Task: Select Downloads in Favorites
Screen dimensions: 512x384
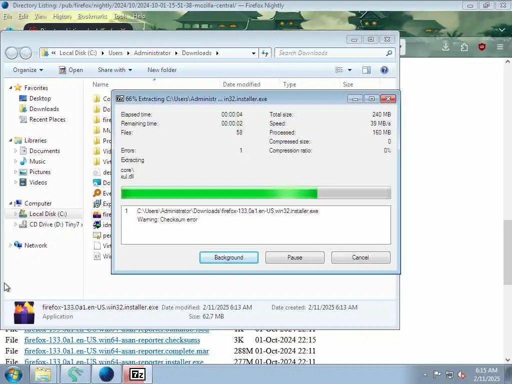Action: pos(39,108)
